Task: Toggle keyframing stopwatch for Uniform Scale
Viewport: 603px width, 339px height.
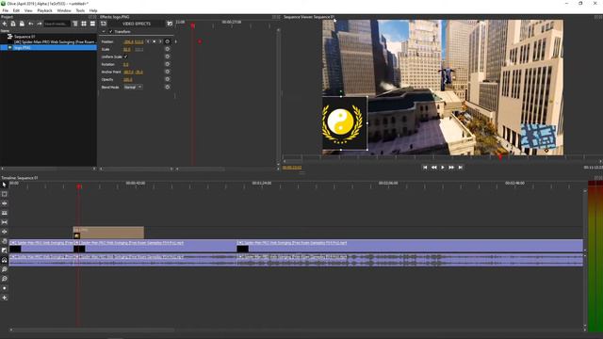Action: 168,56
